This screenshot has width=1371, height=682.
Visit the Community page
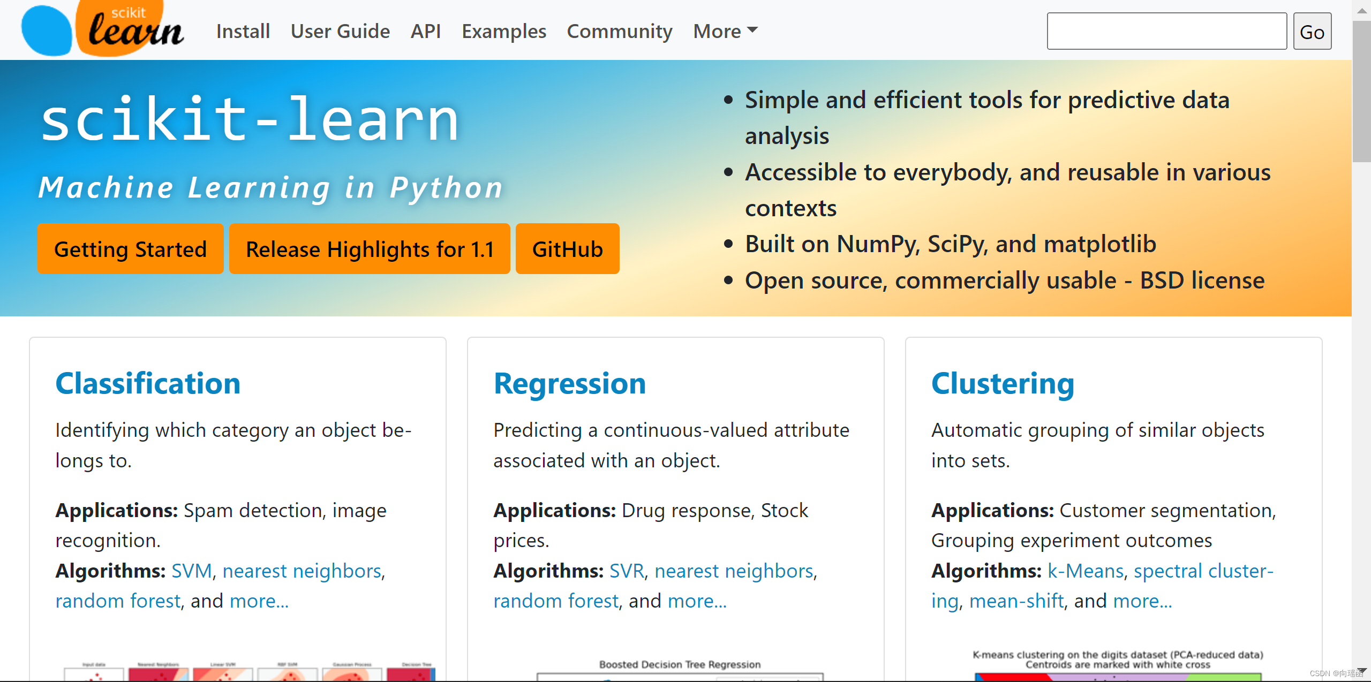tap(619, 31)
